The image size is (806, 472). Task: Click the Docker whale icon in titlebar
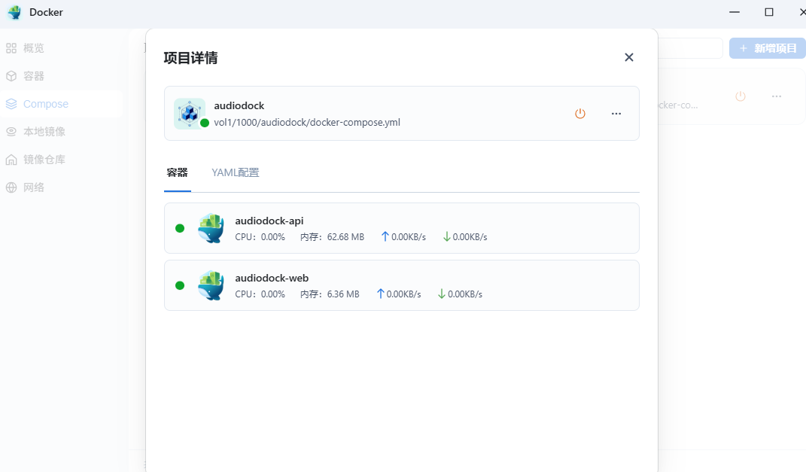(x=14, y=12)
